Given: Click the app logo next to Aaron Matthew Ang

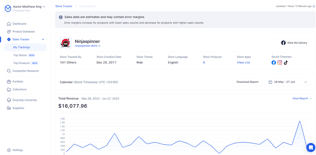Looking at the screenshot, I should [x=8, y=8].
